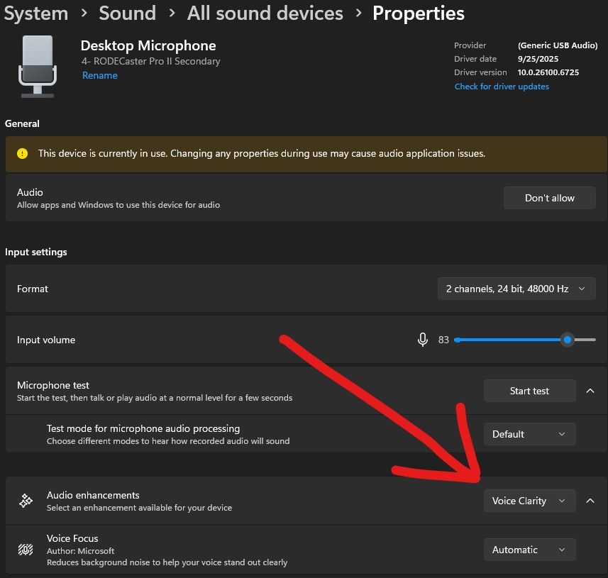Click the microphone icon beside Input volume
The width and height of the screenshot is (608, 578).
click(423, 340)
